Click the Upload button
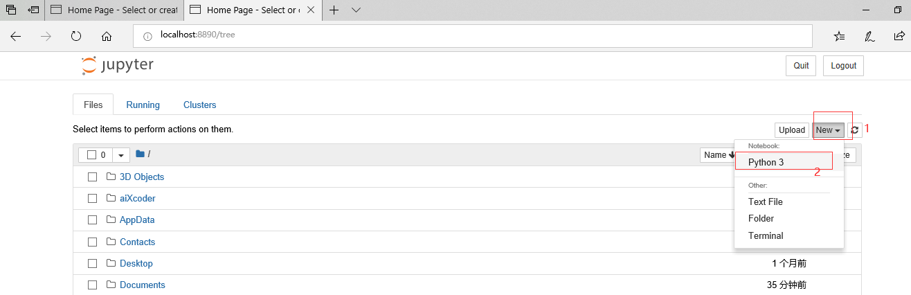Viewport: 911px width, 295px height. tap(792, 130)
